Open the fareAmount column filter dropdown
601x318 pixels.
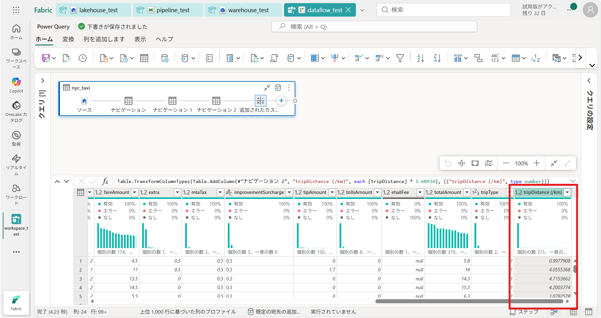pos(135,192)
